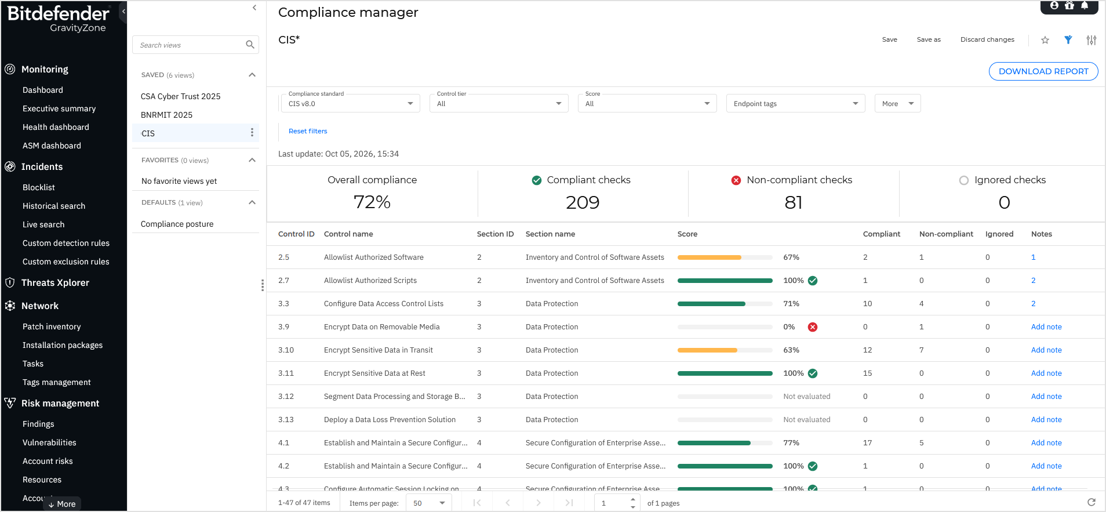Click the search views magnifier icon

(x=250, y=45)
